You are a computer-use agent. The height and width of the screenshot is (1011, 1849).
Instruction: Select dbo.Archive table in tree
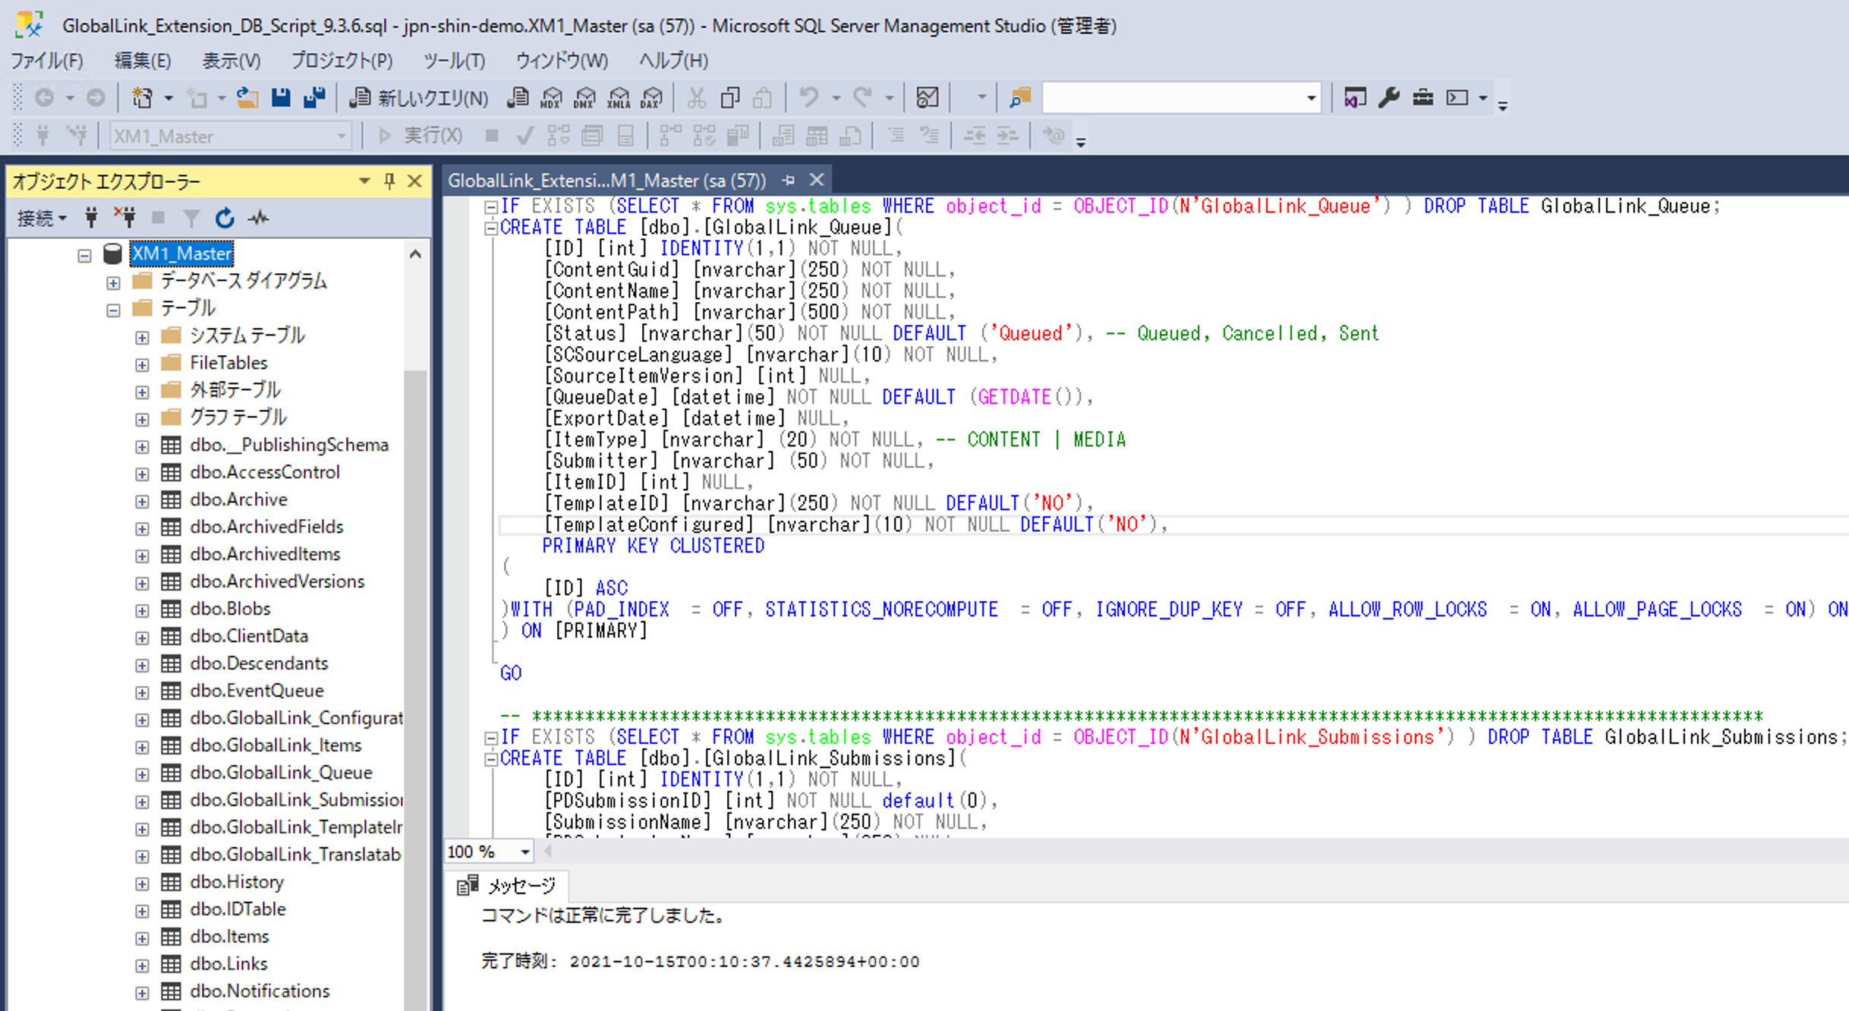coord(238,499)
